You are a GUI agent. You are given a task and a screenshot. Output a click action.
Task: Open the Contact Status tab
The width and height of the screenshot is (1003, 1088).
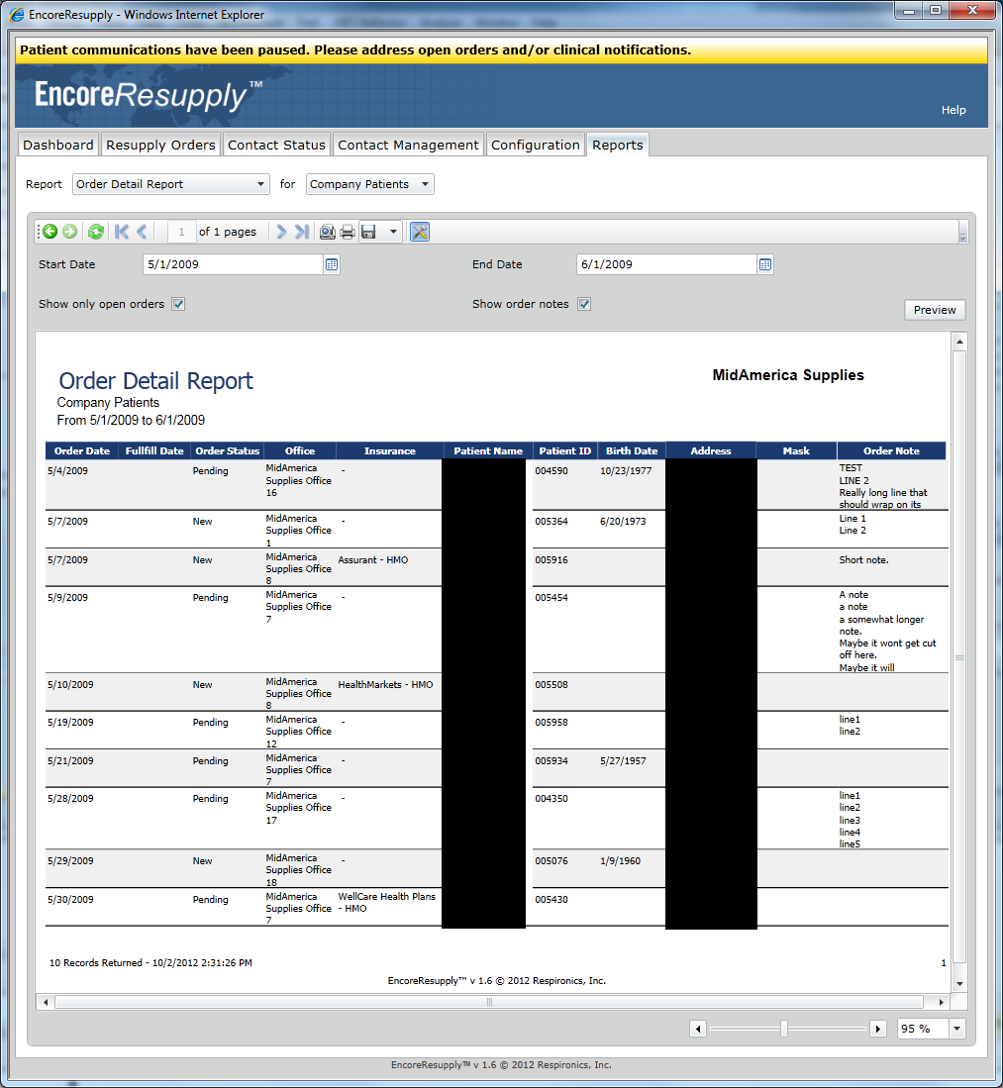click(276, 145)
